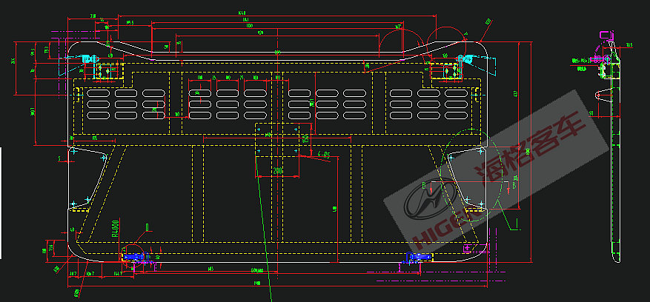The width and height of the screenshot is (650, 302).
Task: Click the blue latch at bottom-right edge
Action: [x=419, y=256]
